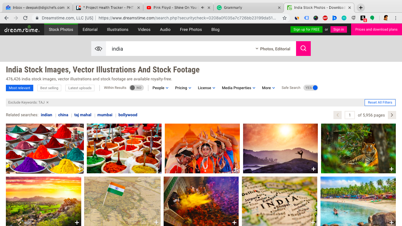Disable the Safe Search toggle
Image resolution: width=402 pixels, height=226 pixels.
coord(311,88)
